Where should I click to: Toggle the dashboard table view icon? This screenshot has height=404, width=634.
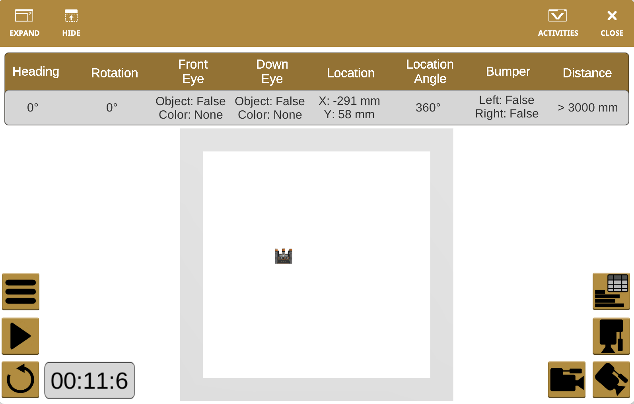tap(611, 292)
